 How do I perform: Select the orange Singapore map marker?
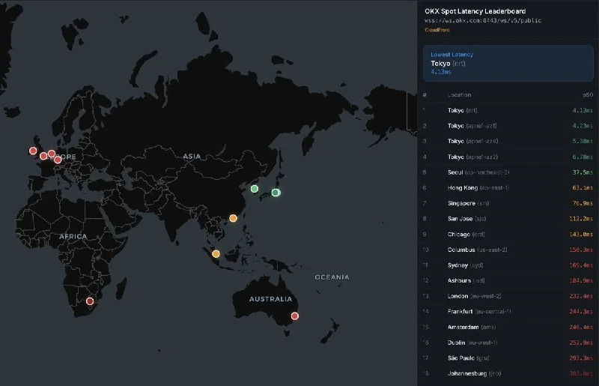pos(216,253)
